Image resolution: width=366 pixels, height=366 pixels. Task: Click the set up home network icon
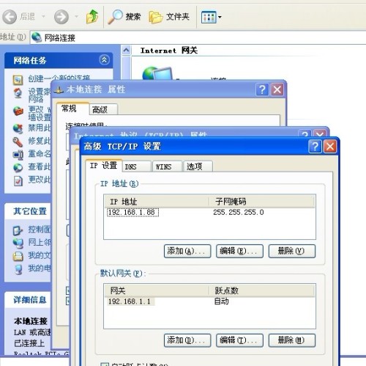click(18, 94)
